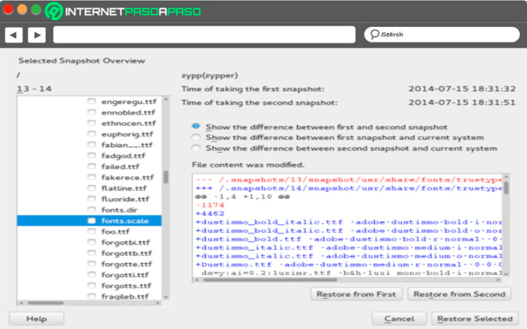Tick the checkbox next to fonts.scale
This screenshot has height=329, width=527.
pos(91,220)
